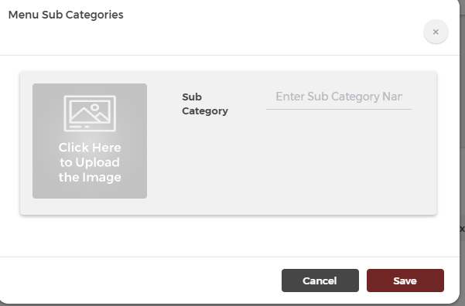Click the partially hidden x behind the dialog edge

[x=462, y=229]
